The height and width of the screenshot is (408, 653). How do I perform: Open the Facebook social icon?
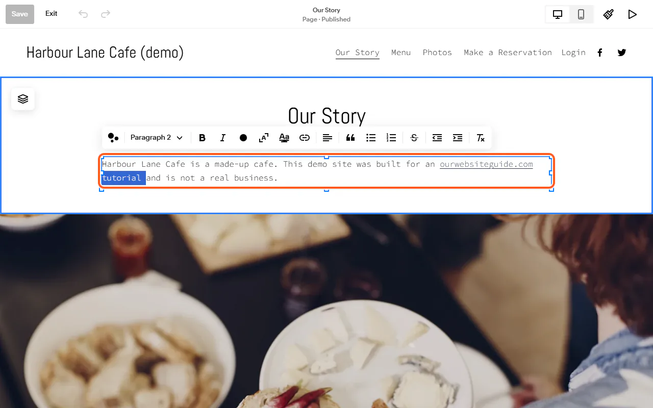(600, 53)
